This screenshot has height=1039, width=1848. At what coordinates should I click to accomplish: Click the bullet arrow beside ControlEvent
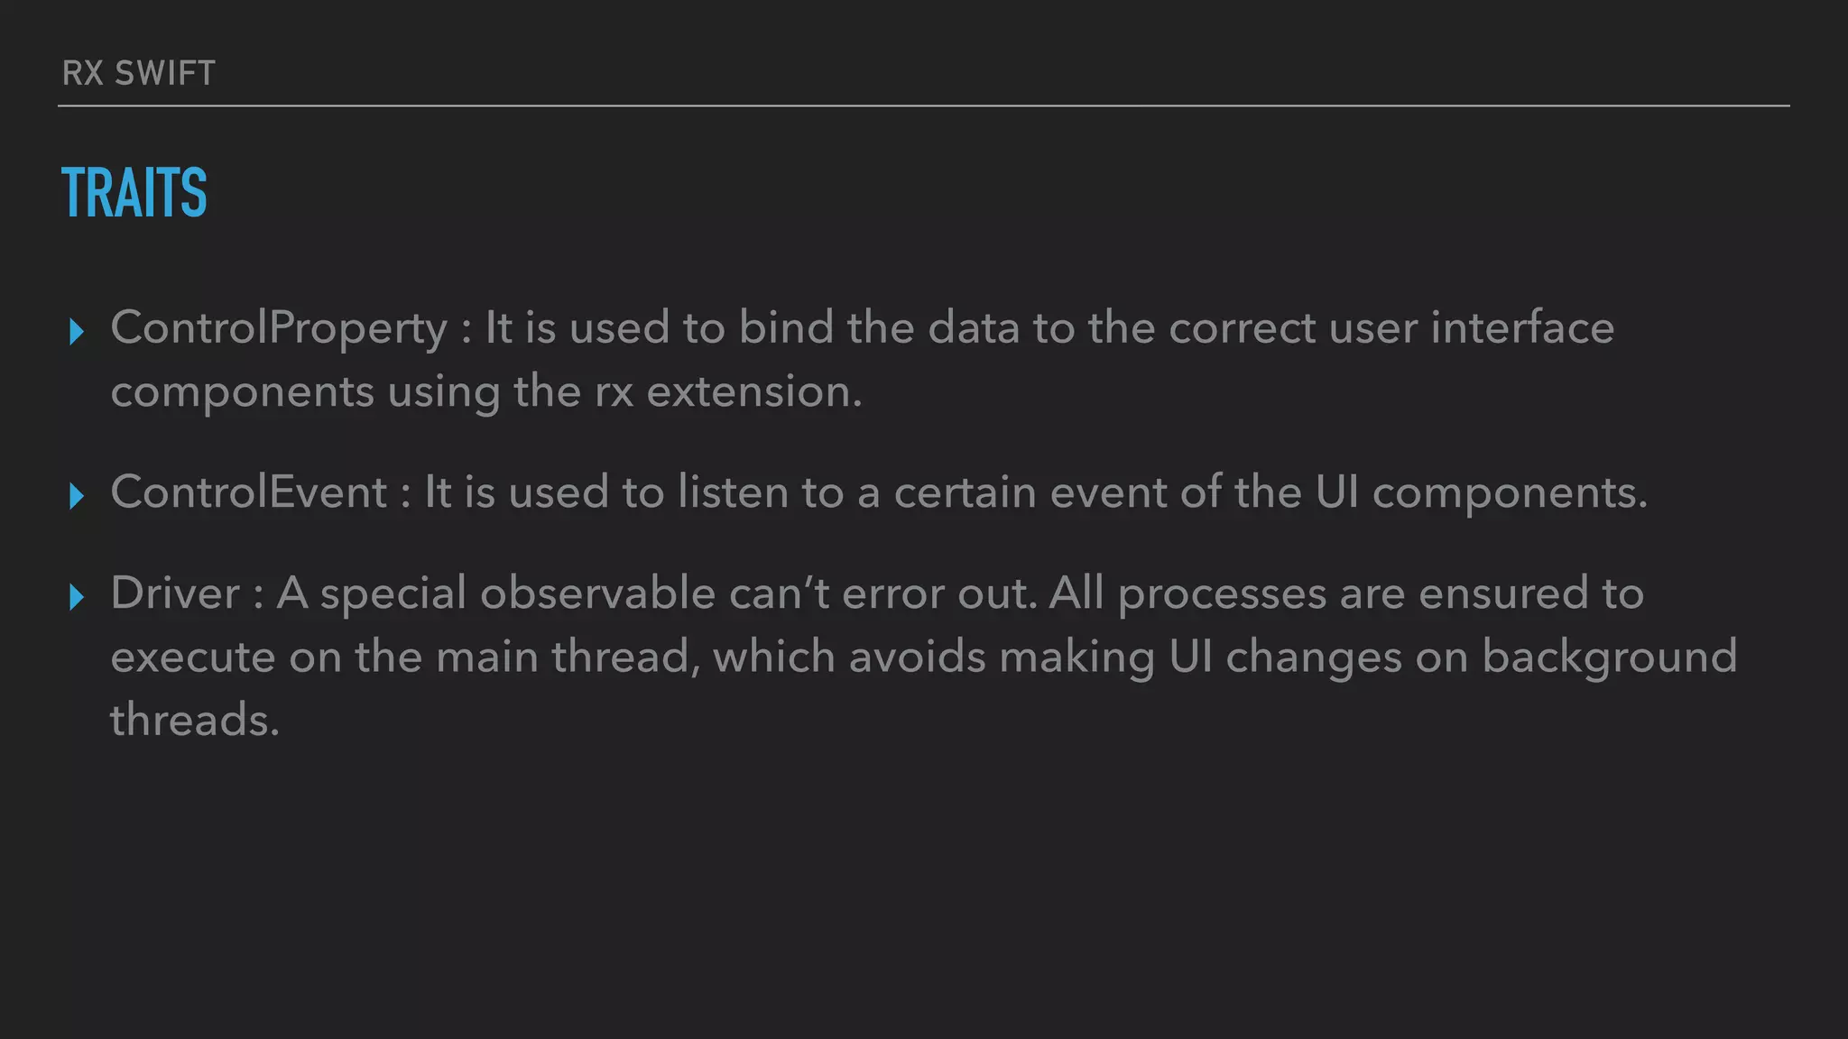point(77,496)
